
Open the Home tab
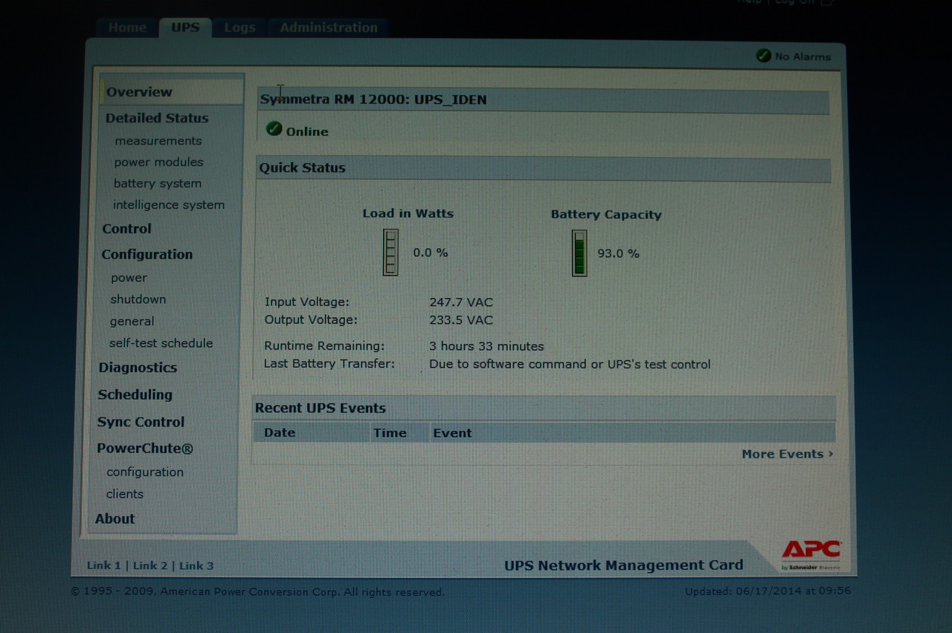tap(127, 27)
